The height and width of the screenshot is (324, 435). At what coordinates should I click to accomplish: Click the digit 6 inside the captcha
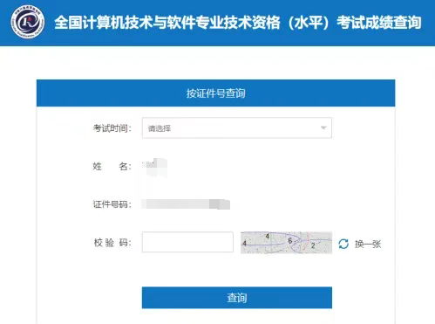289,241
